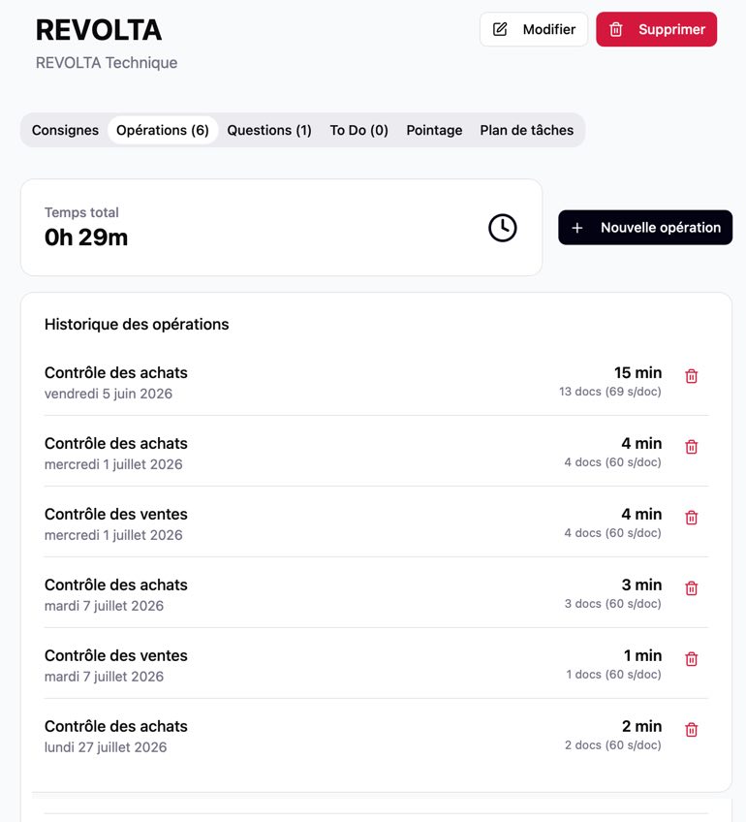
Task: Switch to Questions (1) tab
Action: (x=269, y=130)
